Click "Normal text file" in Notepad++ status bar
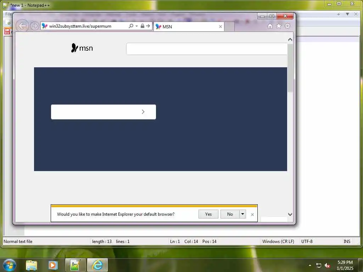363x272 pixels. coord(18,242)
